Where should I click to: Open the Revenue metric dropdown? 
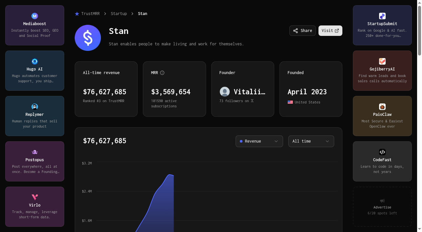point(259,141)
